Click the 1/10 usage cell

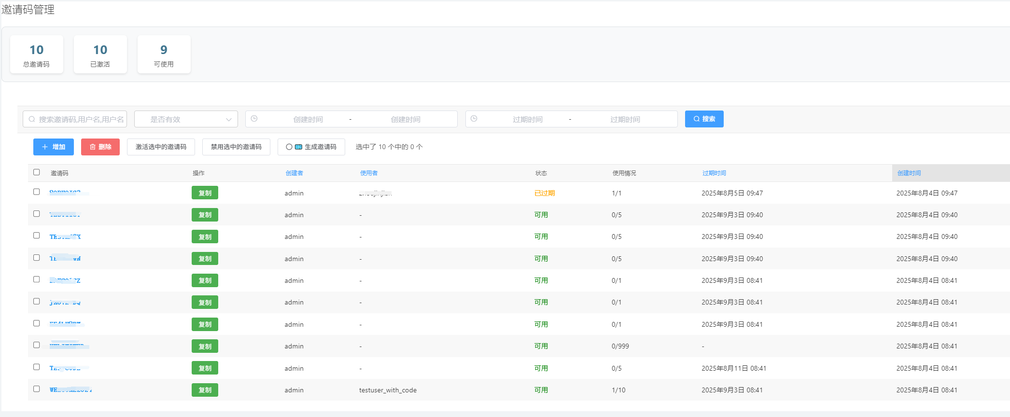[618, 390]
